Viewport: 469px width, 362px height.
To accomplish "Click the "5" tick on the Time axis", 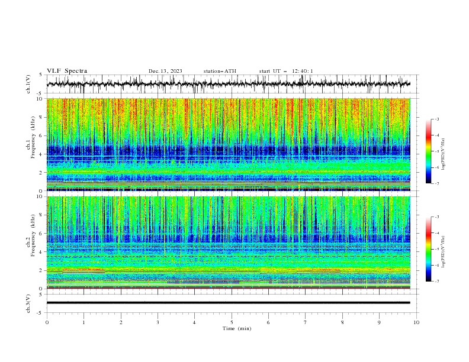I will click(232, 322).
